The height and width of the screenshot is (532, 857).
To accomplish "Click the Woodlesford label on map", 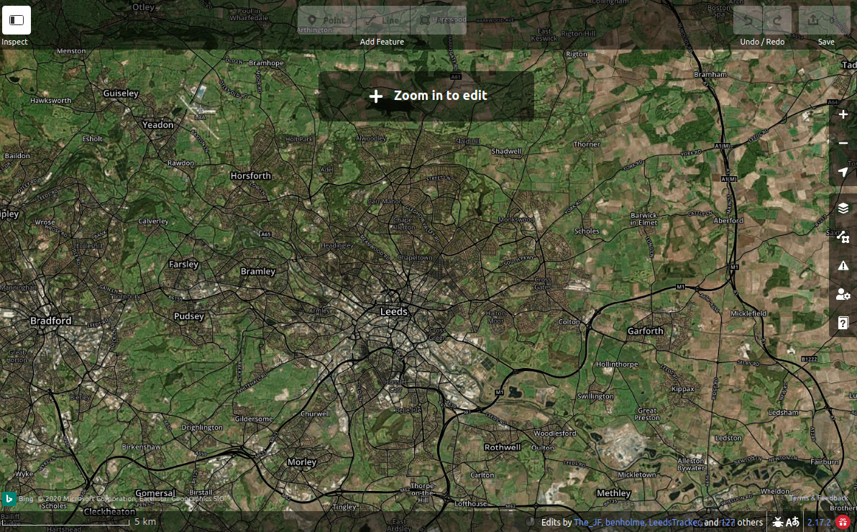I will pyautogui.click(x=555, y=433).
